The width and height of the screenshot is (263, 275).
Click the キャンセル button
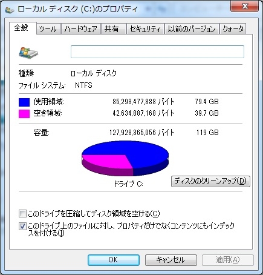click(x=171, y=260)
